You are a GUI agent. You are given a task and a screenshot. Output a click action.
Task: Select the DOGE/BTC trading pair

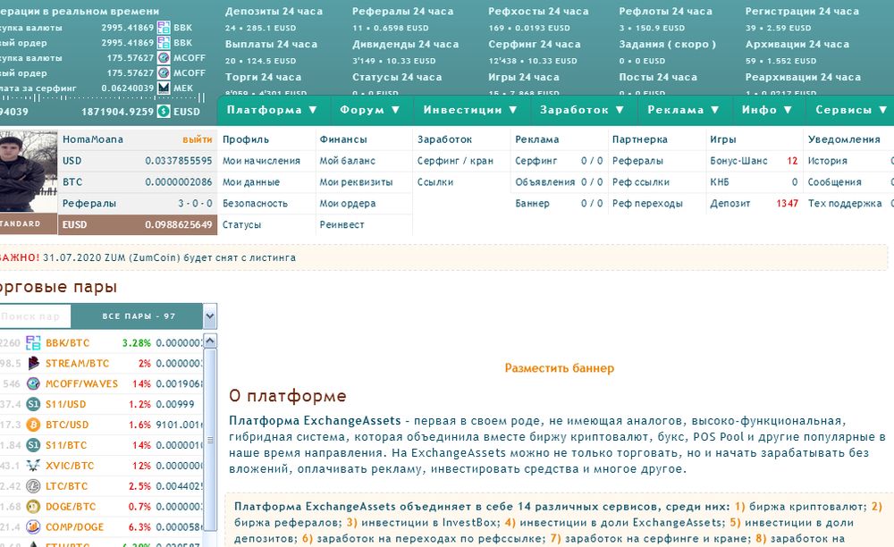[71, 507]
